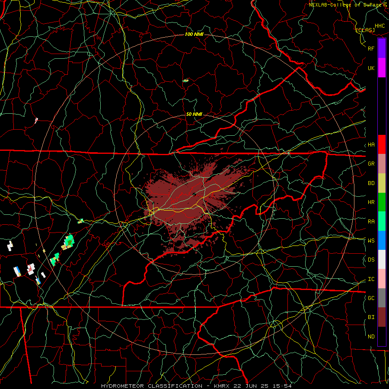Click the HA legend label
This screenshot has height=389, width=389.
pyautogui.click(x=371, y=145)
